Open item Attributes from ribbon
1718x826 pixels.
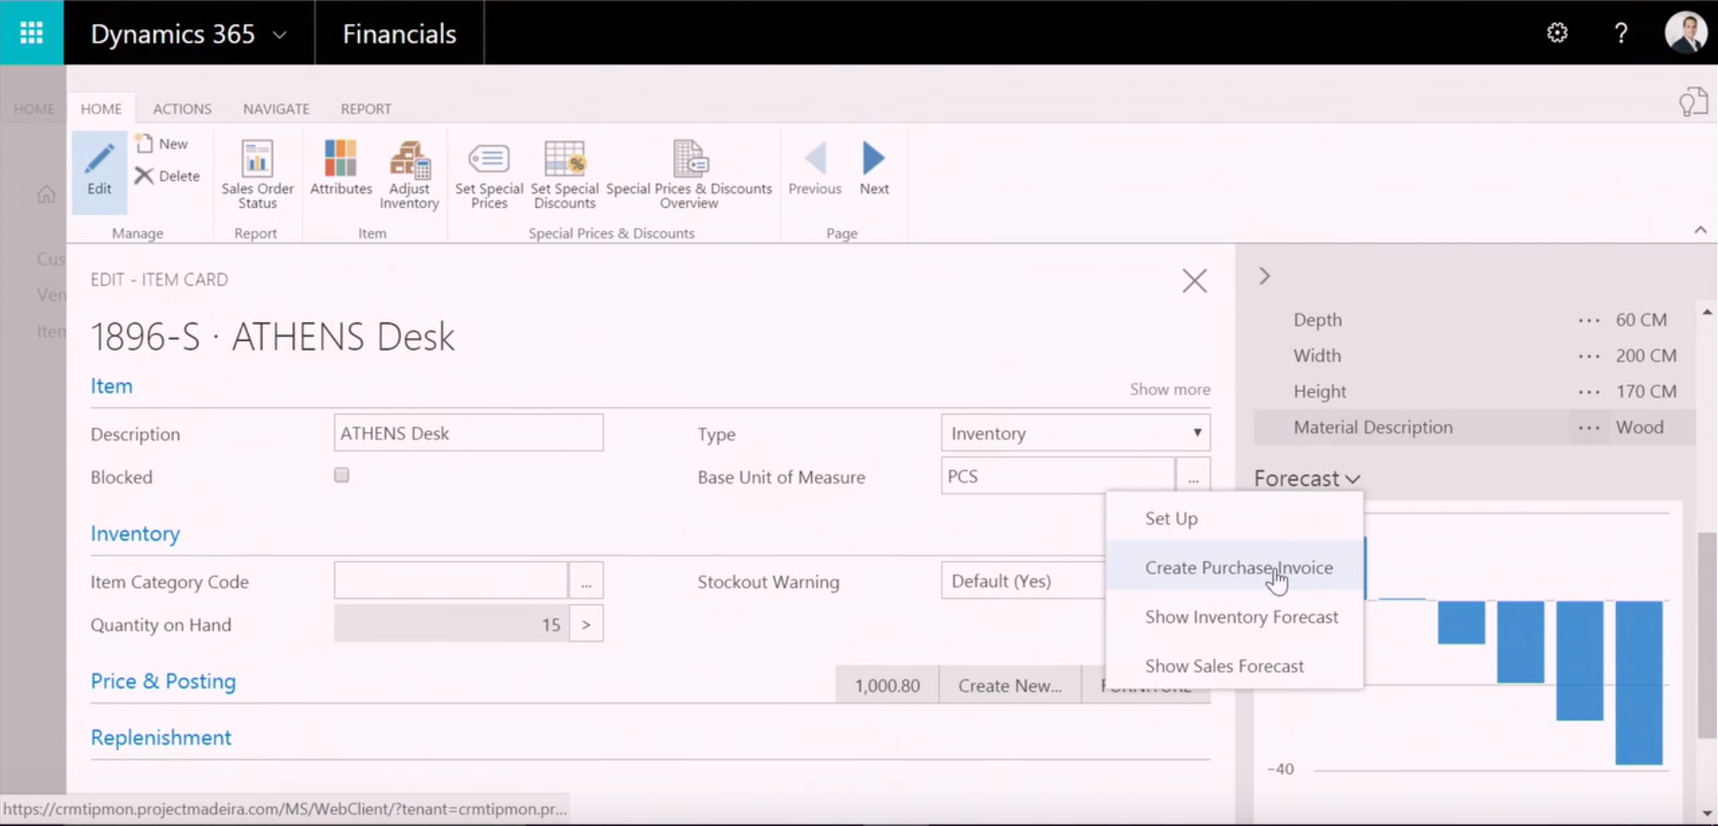click(341, 167)
